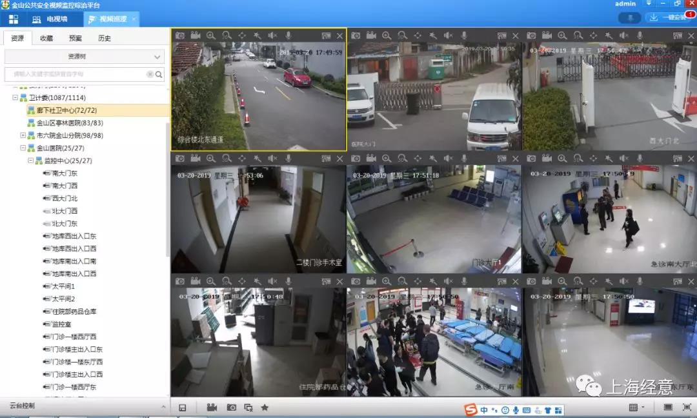Screen dimensions: 697x418
Task: Click the save layout icon in bottom bar
Action: (x=183, y=407)
